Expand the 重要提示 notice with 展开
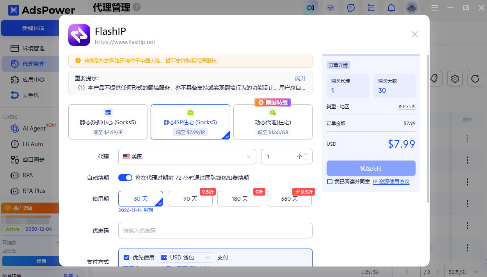 pos(300,78)
